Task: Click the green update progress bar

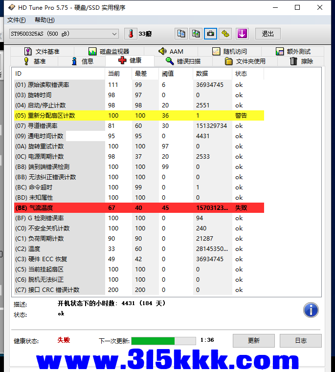Action: [x=163, y=341]
